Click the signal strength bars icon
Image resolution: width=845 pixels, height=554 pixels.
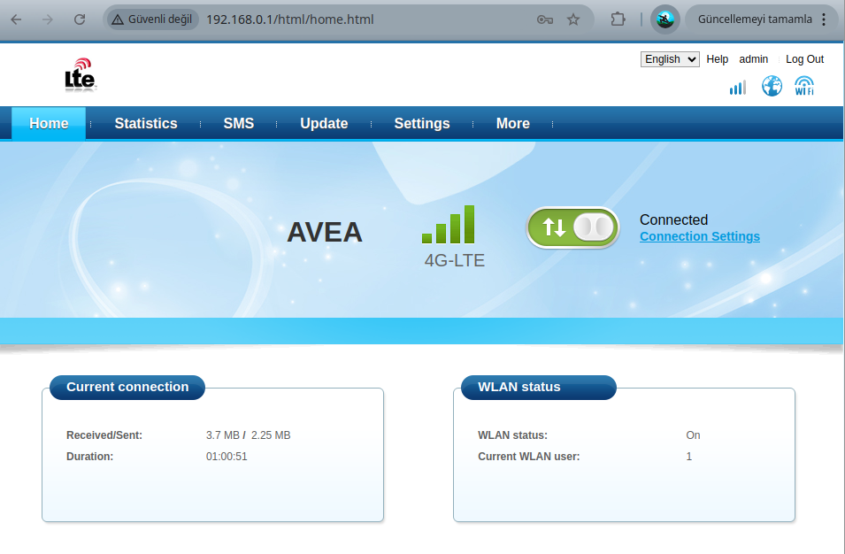coord(737,87)
